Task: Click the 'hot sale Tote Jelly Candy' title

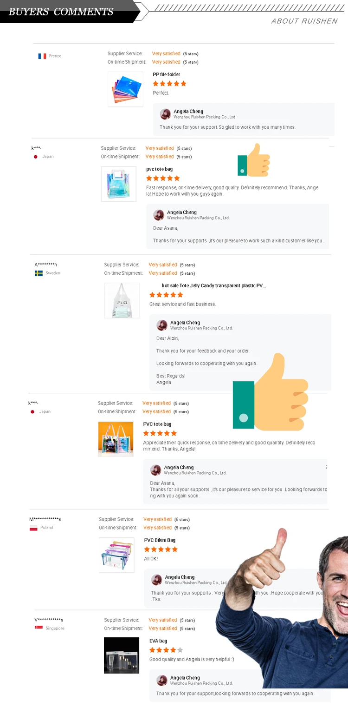Action: click(213, 286)
